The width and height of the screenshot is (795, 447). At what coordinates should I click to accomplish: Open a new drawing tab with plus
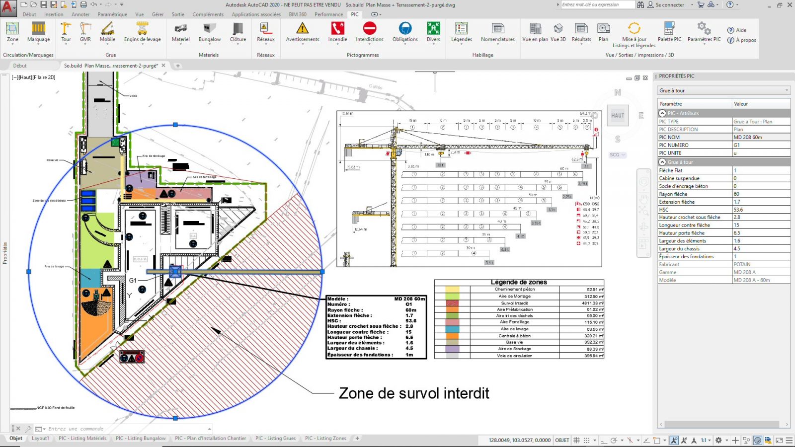178,66
